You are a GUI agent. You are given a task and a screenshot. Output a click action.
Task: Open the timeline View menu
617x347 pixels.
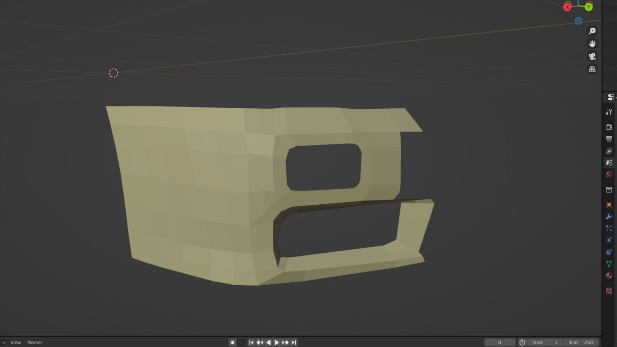[15, 343]
